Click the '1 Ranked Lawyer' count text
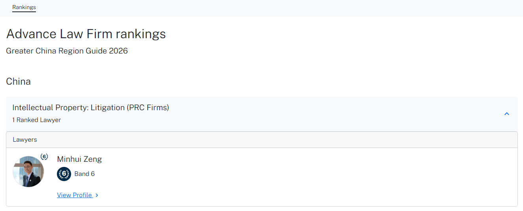This screenshot has height=211, width=523. (x=36, y=120)
